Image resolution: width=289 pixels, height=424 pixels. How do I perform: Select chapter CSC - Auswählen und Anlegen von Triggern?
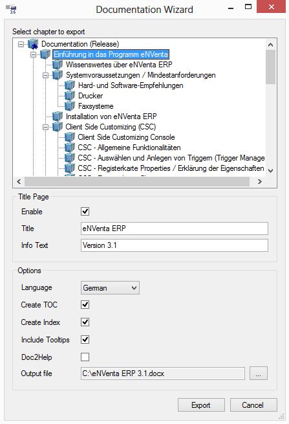tap(171, 158)
